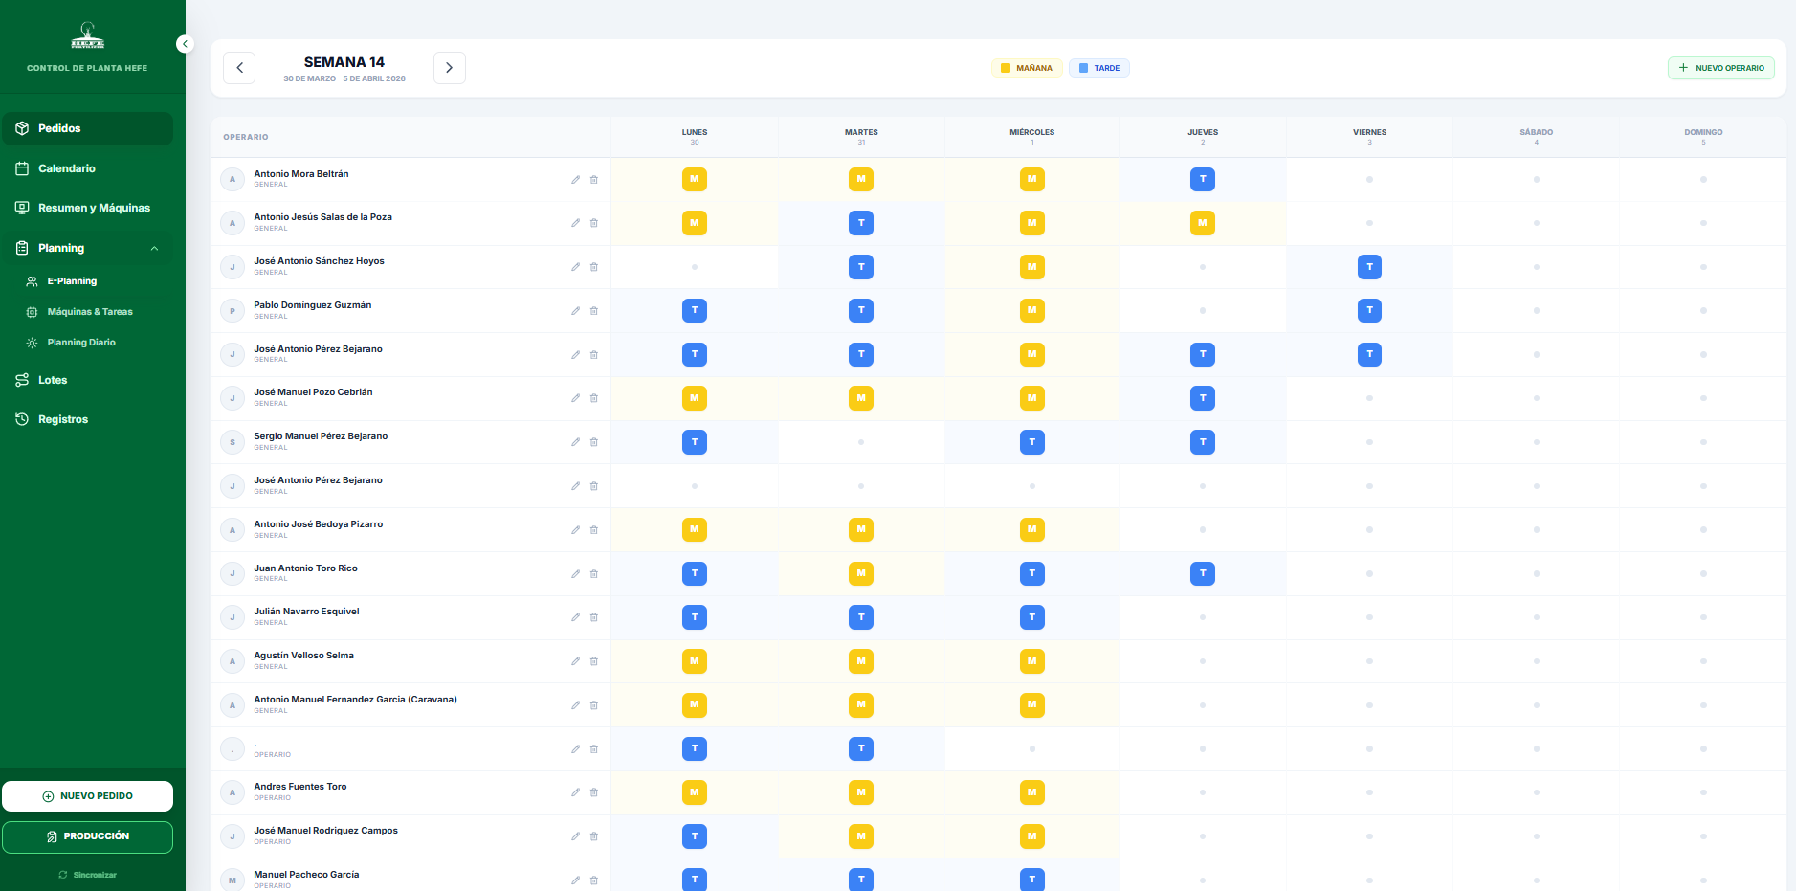Click trash icon for Andres Fuentes Toro

pyautogui.click(x=594, y=792)
